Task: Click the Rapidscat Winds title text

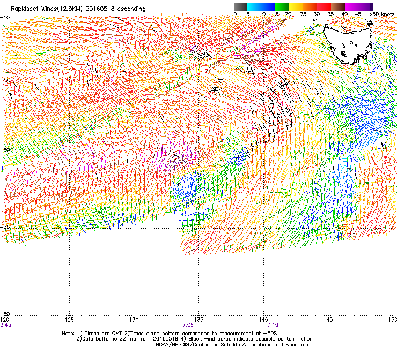Action: click(78, 9)
